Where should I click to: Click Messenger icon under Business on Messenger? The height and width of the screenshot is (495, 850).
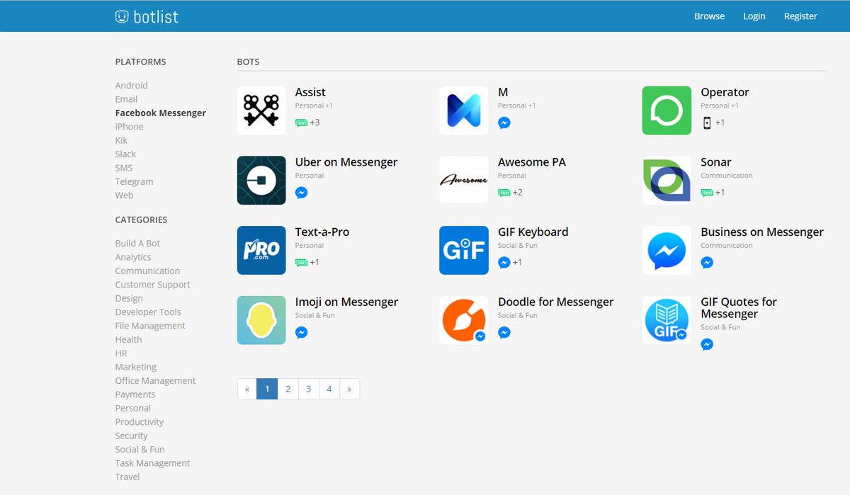(x=707, y=262)
